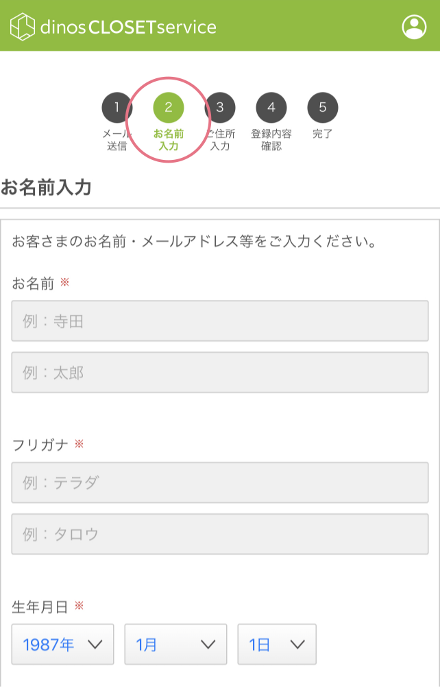
Task: Open the 1987年 birth year dropdown
Action: 62,644
